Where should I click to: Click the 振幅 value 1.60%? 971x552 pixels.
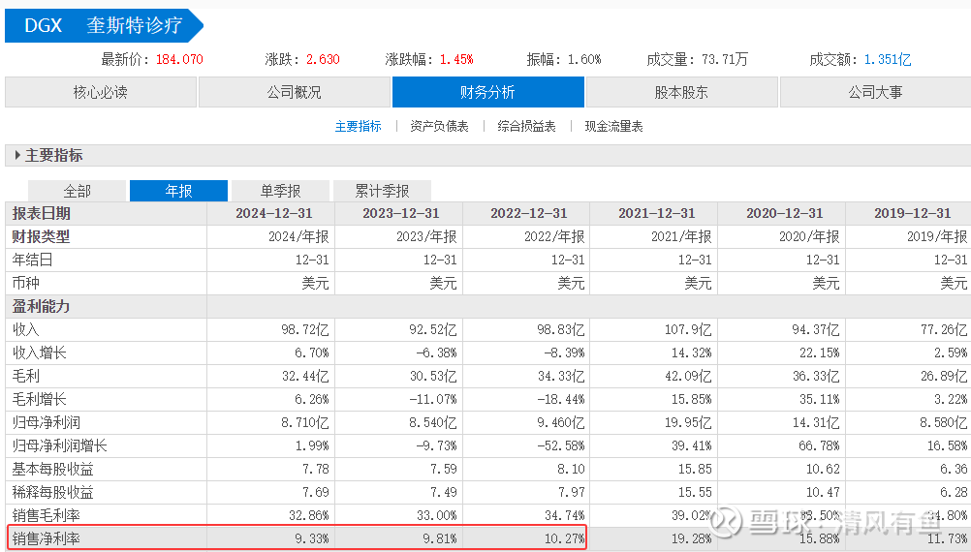coord(584,59)
